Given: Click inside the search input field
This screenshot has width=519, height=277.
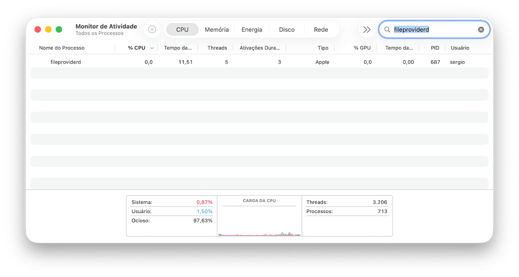Looking at the screenshot, I should coord(444,29).
